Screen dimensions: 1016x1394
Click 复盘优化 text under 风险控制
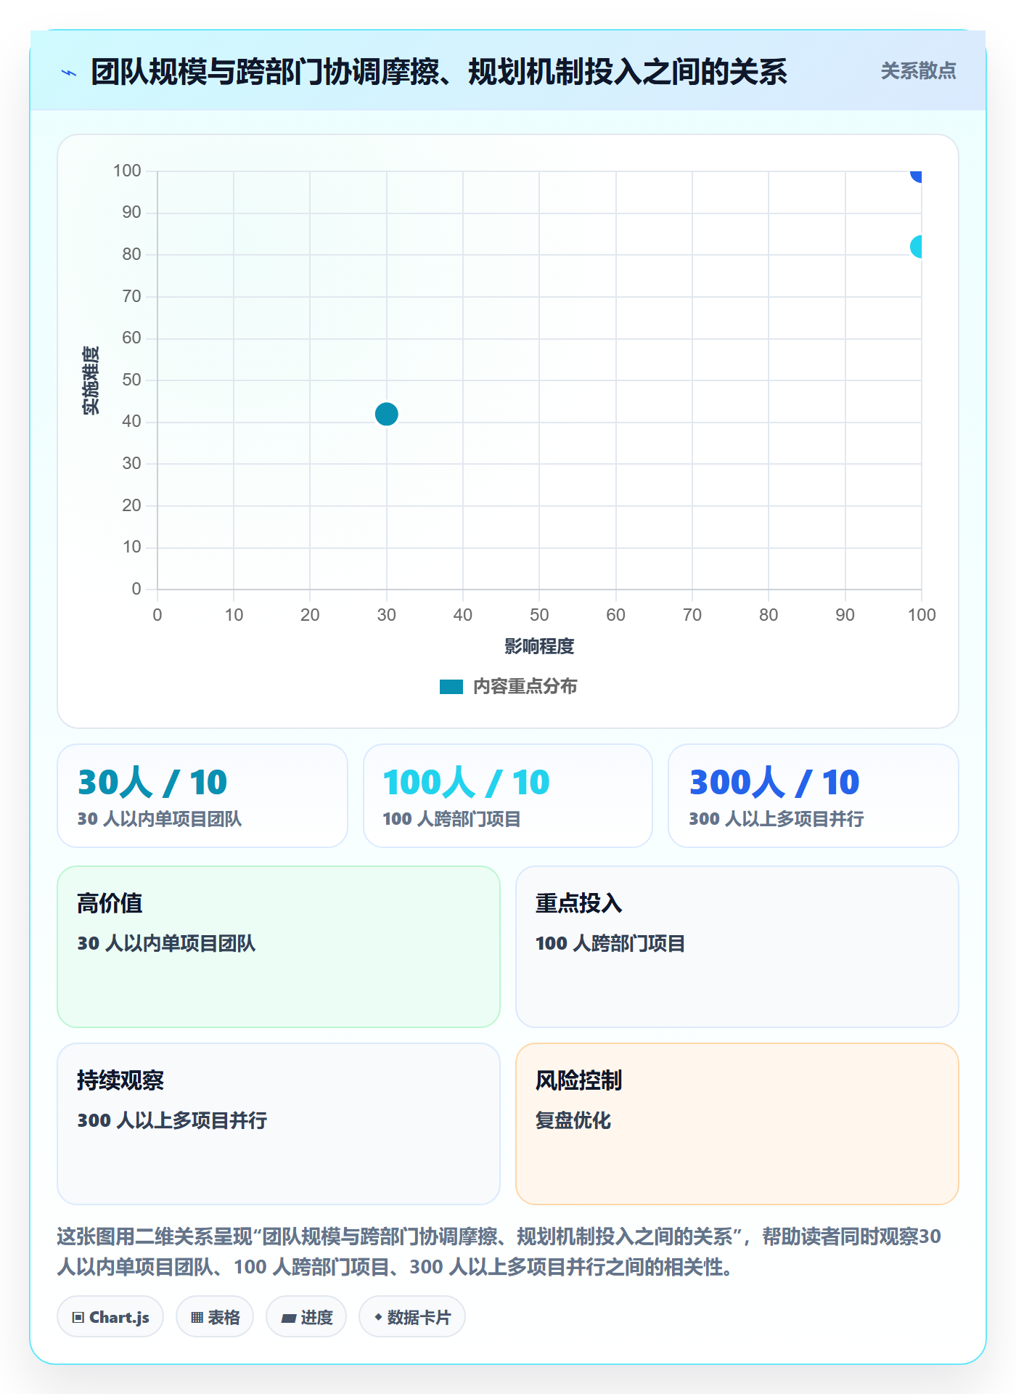[x=573, y=1121]
